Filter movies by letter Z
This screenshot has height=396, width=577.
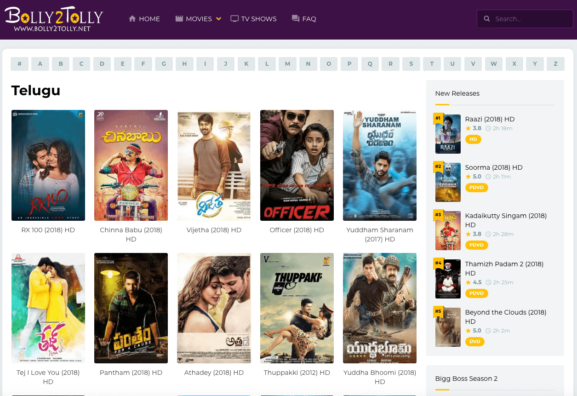555,64
